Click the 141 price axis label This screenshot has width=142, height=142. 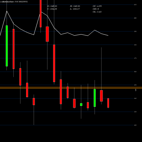[135, 98]
